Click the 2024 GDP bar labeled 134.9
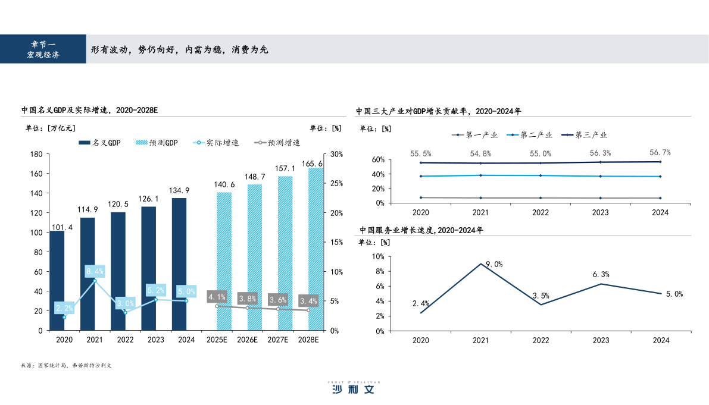 click(179, 264)
